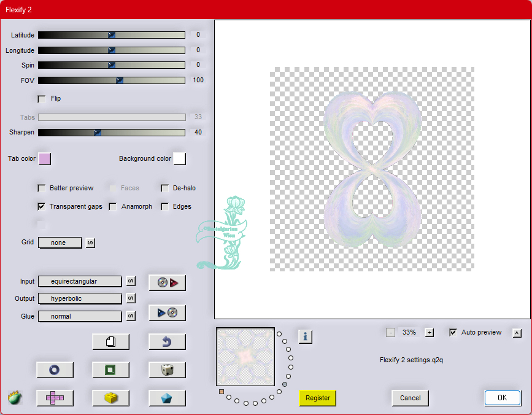
Task: Pick the Tab color swatch
Action: (x=45, y=159)
